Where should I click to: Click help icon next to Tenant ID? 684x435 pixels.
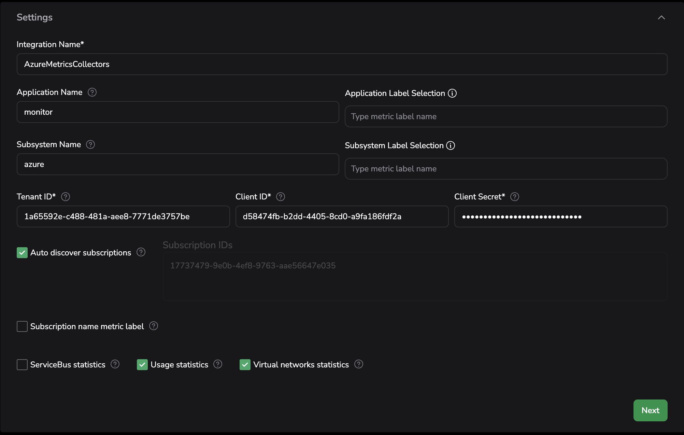pyautogui.click(x=66, y=197)
